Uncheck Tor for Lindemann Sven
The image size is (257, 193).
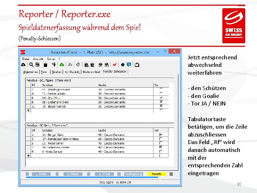pos(161,102)
